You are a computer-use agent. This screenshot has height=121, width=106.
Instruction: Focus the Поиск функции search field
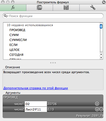pyautogui.click(x=53, y=16)
